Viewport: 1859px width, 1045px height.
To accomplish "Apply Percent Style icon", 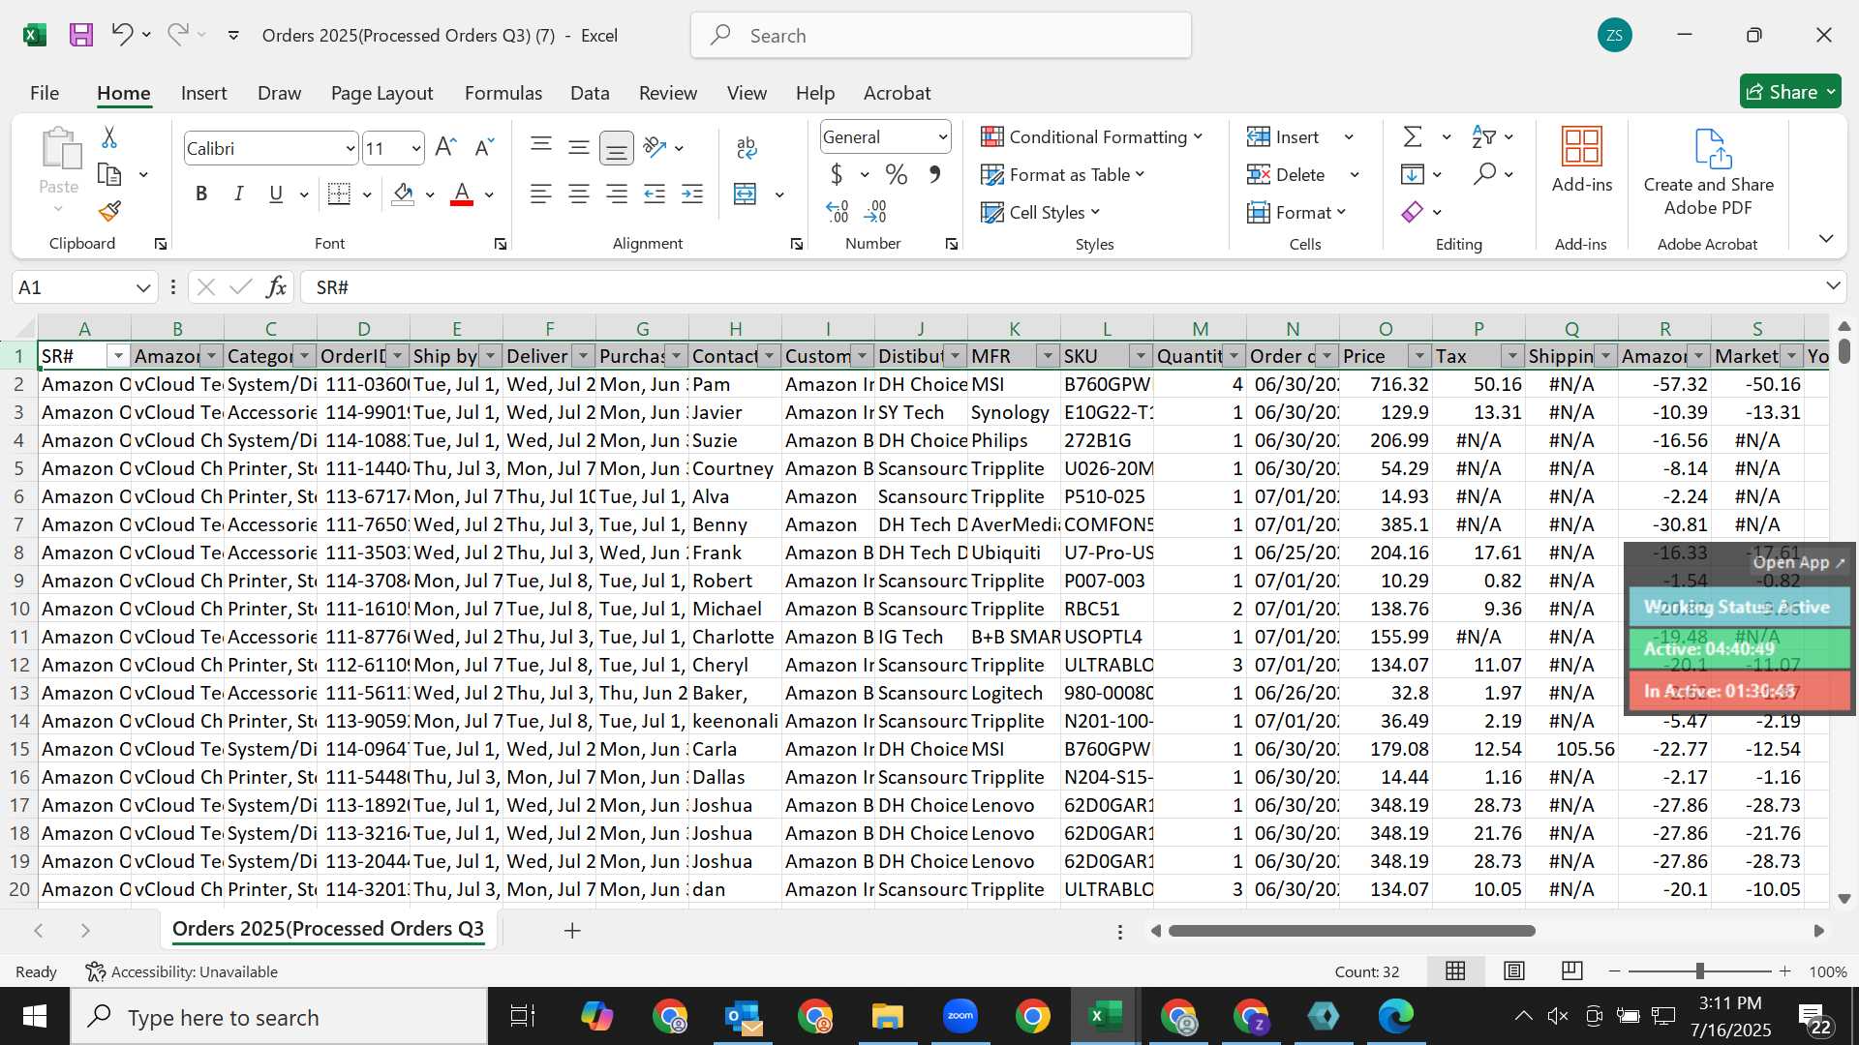I will pyautogui.click(x=897, y=174).
